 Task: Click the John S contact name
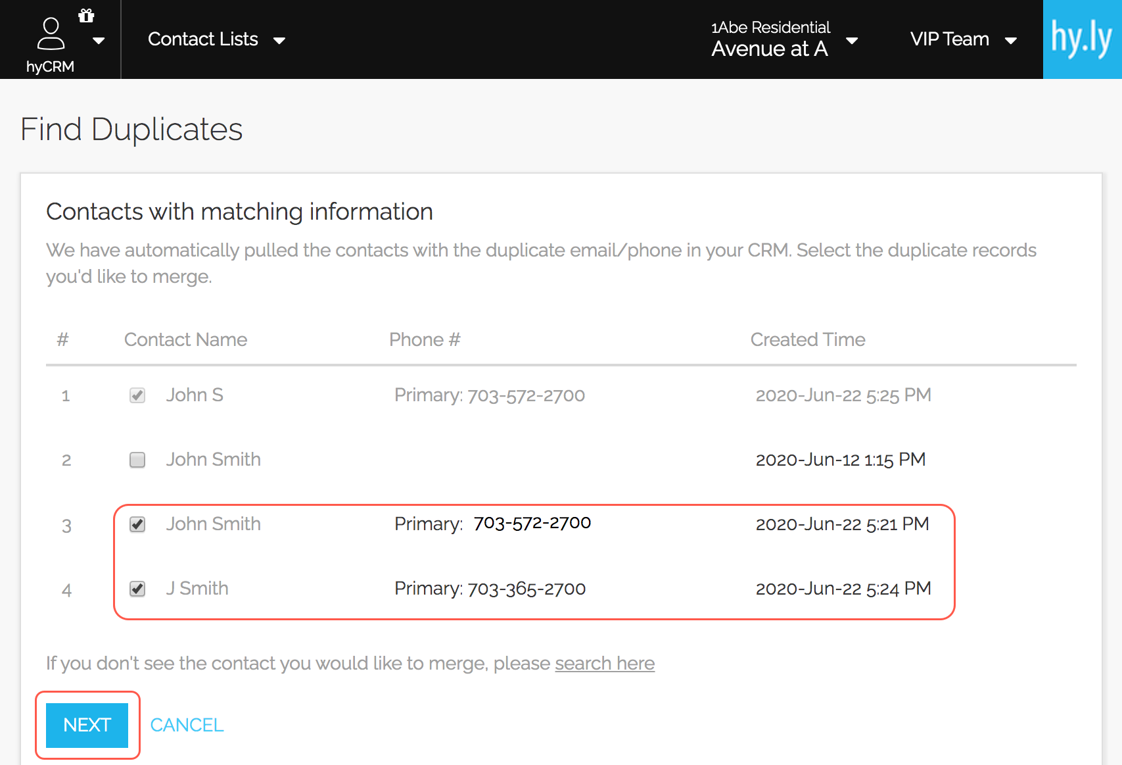[x=195, y=395]
